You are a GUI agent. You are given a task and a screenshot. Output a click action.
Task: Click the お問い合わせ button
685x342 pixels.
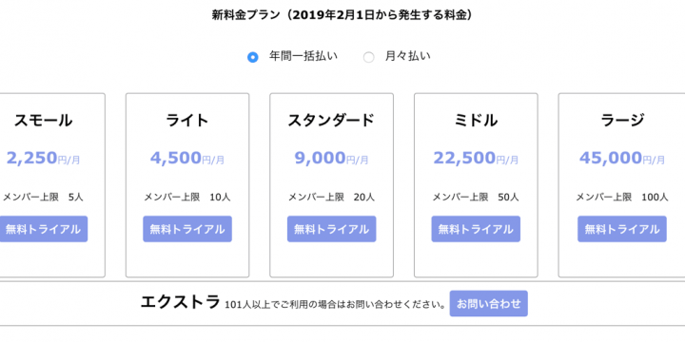click(x=489, y=304)
